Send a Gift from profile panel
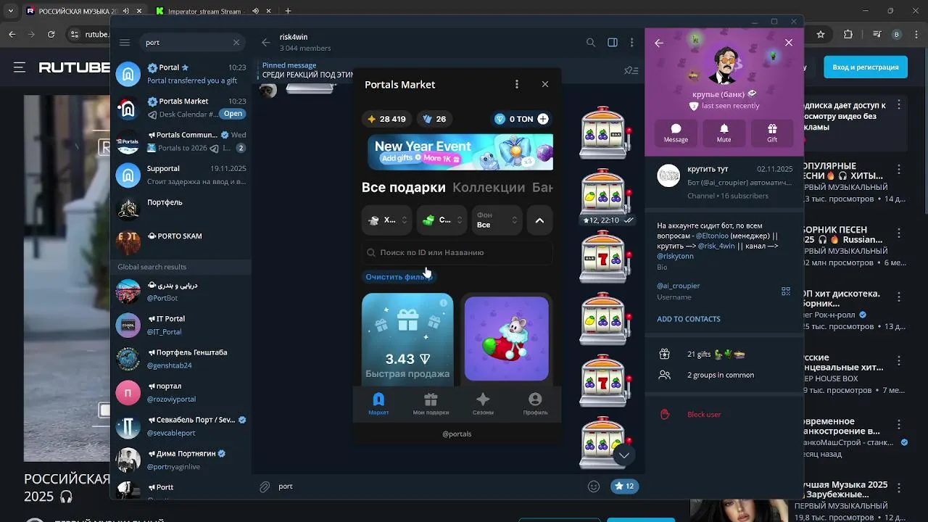Screen dimensions: 928x522 coord(772,133)
